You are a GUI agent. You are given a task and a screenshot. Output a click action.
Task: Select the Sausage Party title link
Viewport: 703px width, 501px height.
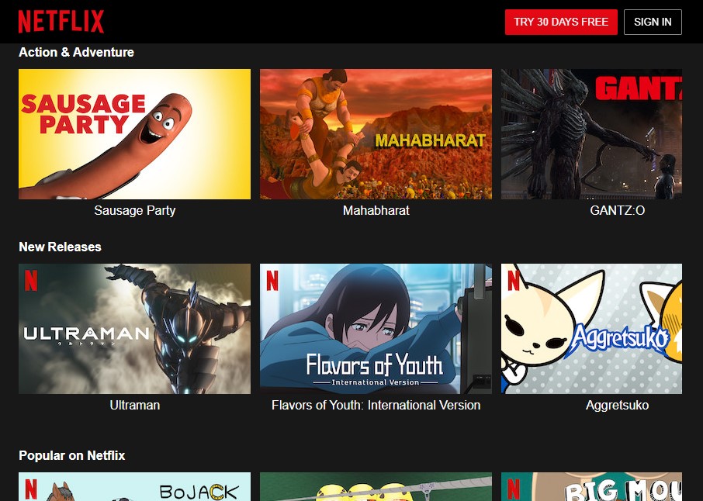[x=134, y=211]
